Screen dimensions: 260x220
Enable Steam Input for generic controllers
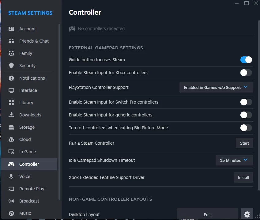pyautogui.click(x=246, y=115)
